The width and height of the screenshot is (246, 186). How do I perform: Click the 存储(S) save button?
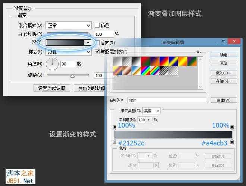224,81
